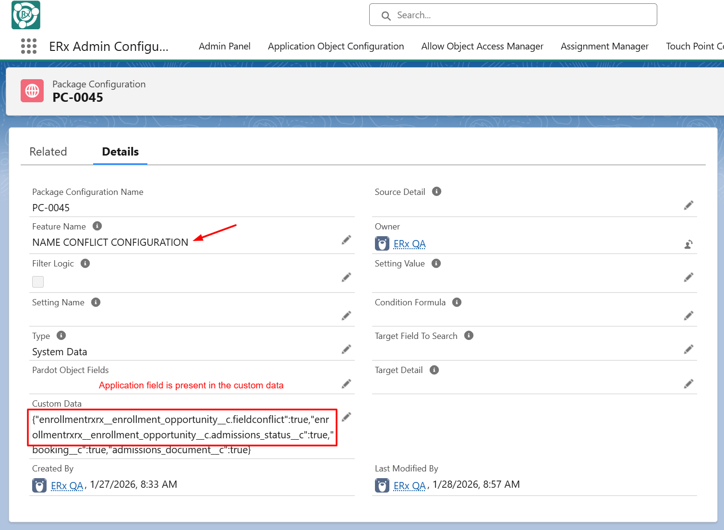Edit the Type field pencil icon

(x=346, y=349)
